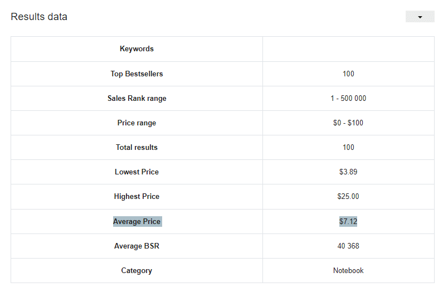This screenshot has width=448, height=292.
Task: Select the Price range label
Action: 137,123
